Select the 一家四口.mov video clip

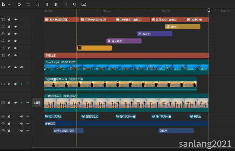click(126, 103)
